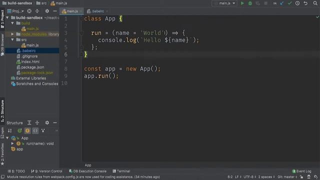Collapse the App node in Structure
The height and width of the screenshot is (180, 320).
[x=7, y=138]
